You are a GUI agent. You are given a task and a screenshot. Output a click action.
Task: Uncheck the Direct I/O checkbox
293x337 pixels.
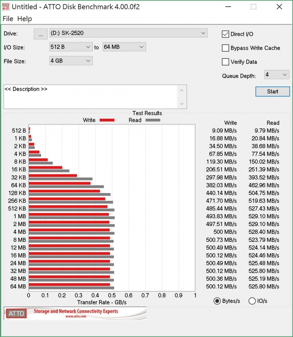(225, 34)
